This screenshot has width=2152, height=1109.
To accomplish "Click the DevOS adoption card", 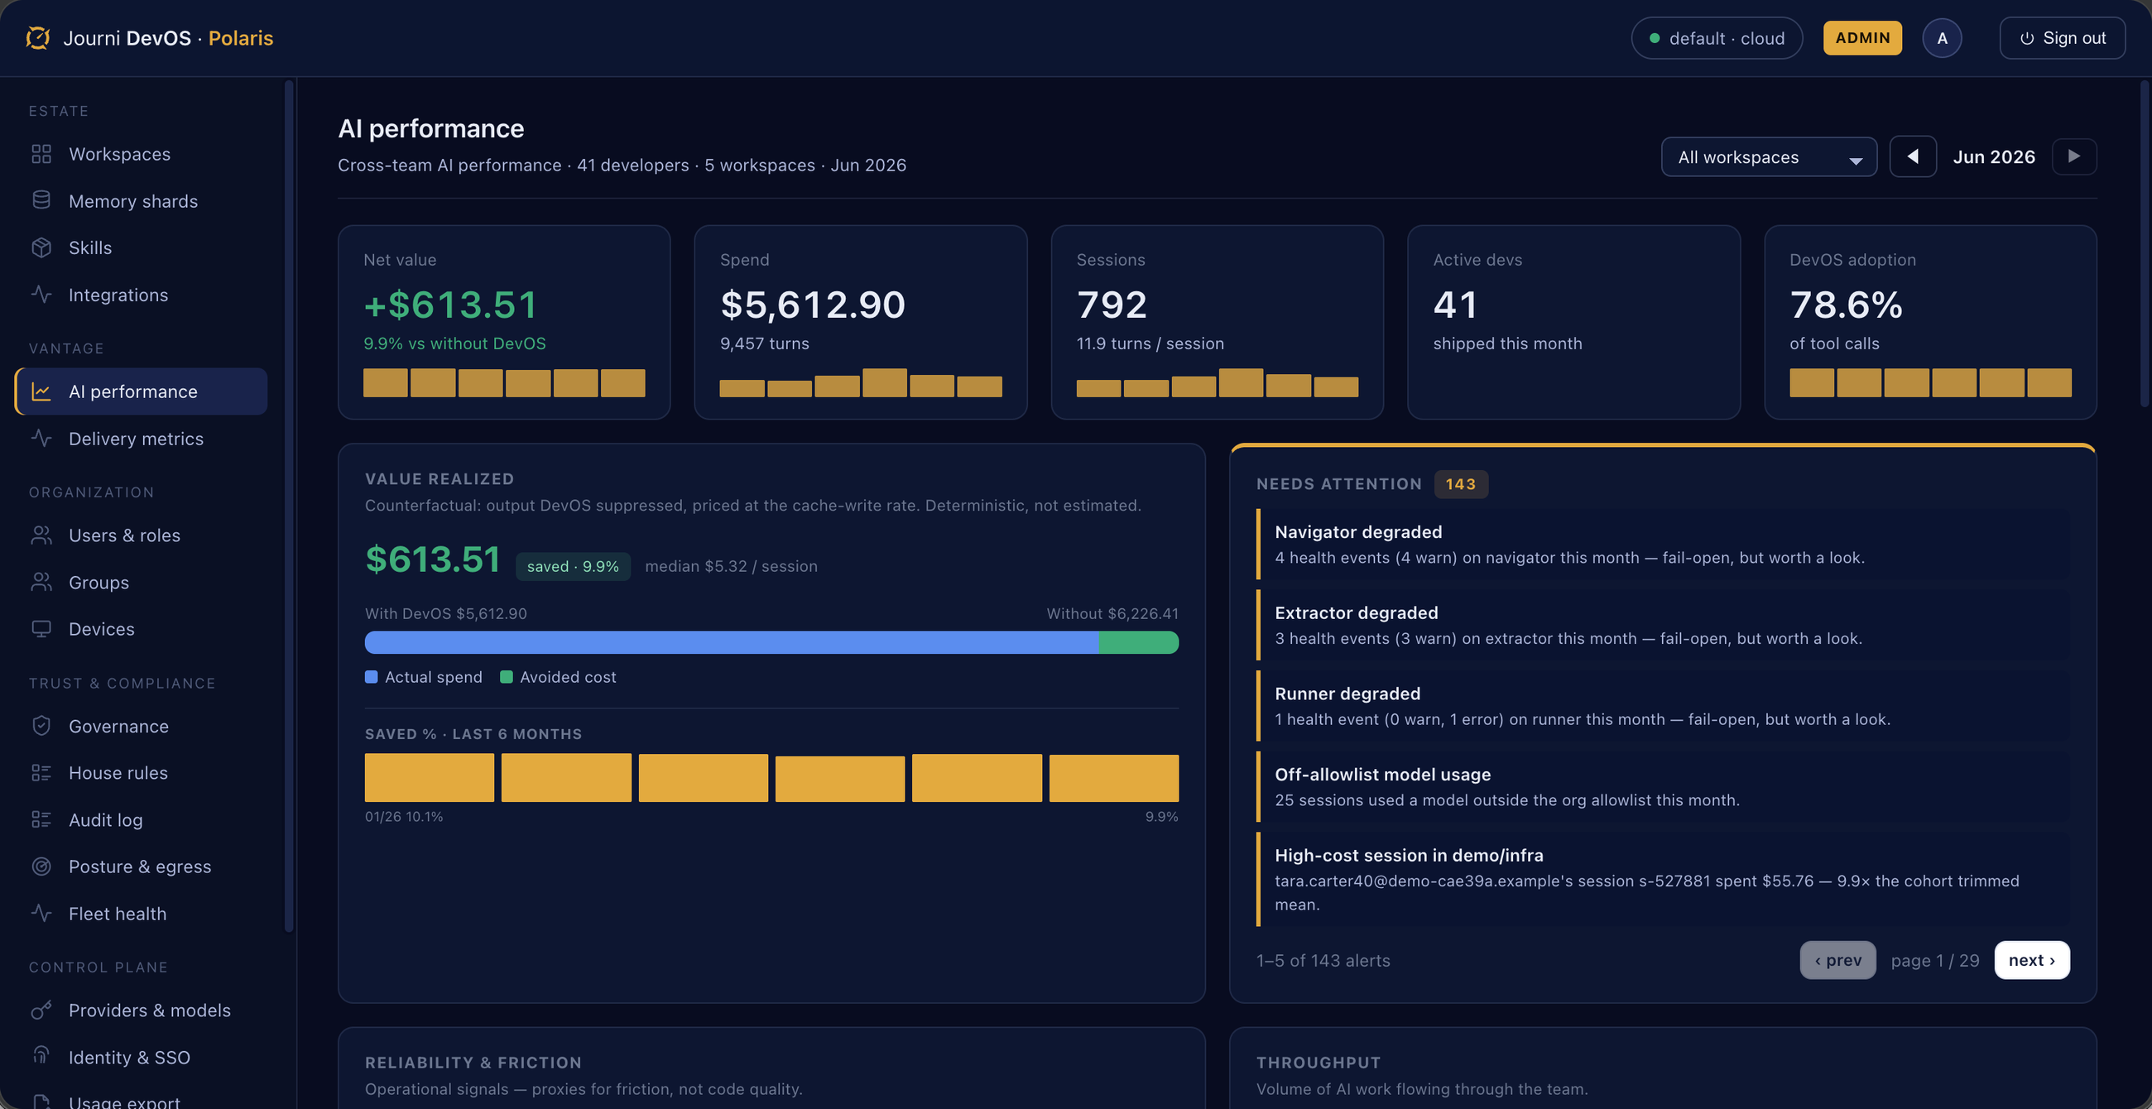I will click(x=1930, y=322).
